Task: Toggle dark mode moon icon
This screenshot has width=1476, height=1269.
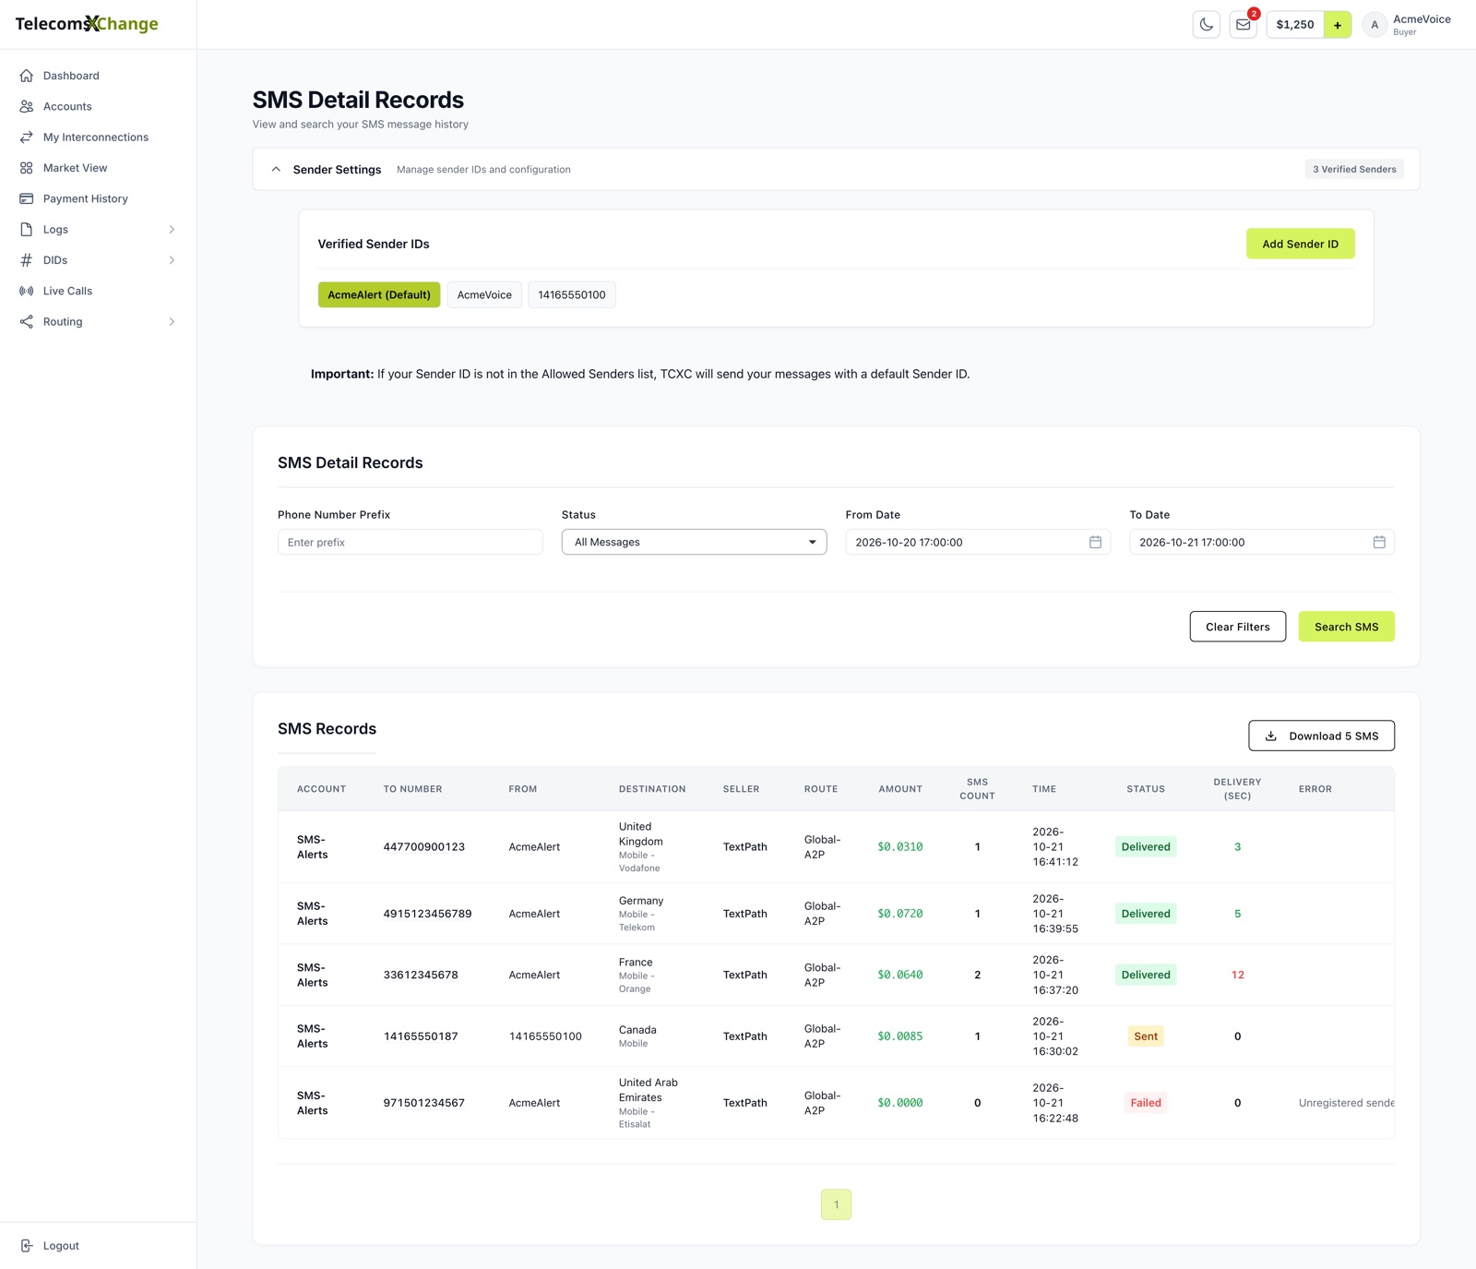Action: (1206, 25)
